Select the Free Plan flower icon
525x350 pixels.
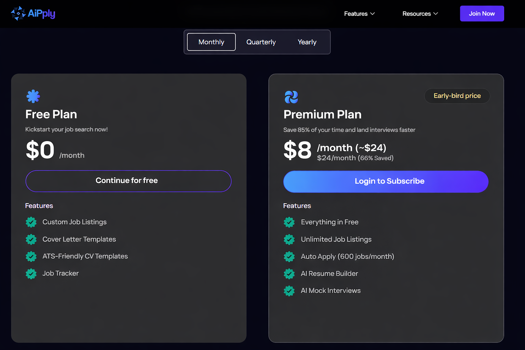tap(33, 96)
